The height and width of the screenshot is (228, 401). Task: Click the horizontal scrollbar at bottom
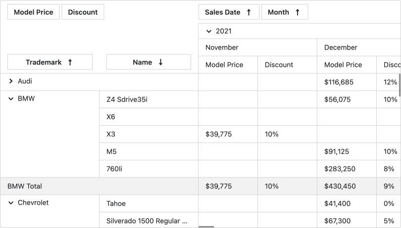pyautogui.click(x=206, y=227)
